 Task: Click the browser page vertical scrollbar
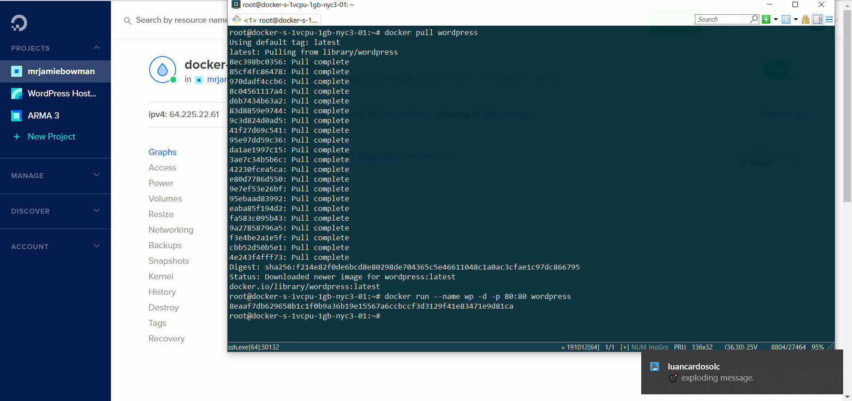click(847, 107)
